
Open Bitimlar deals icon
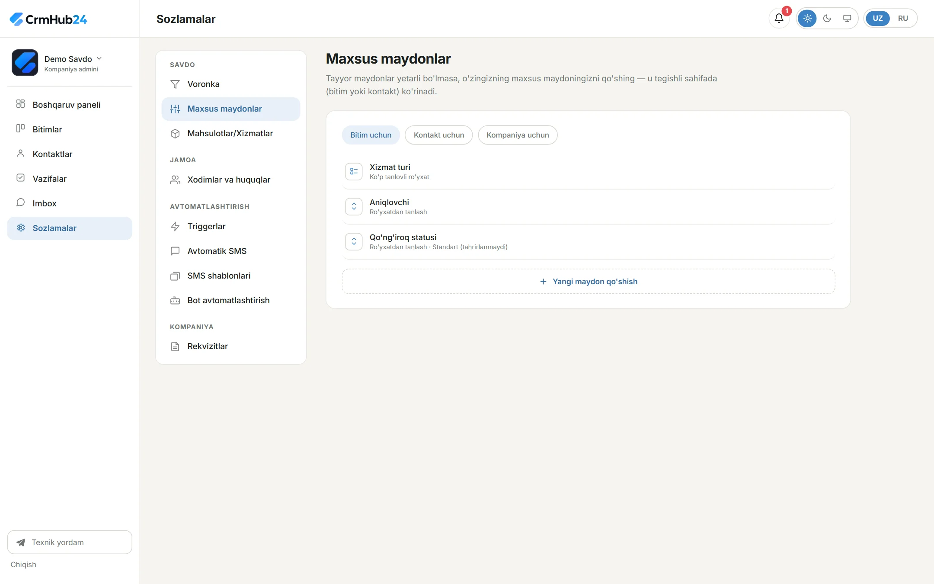[20, 128]
